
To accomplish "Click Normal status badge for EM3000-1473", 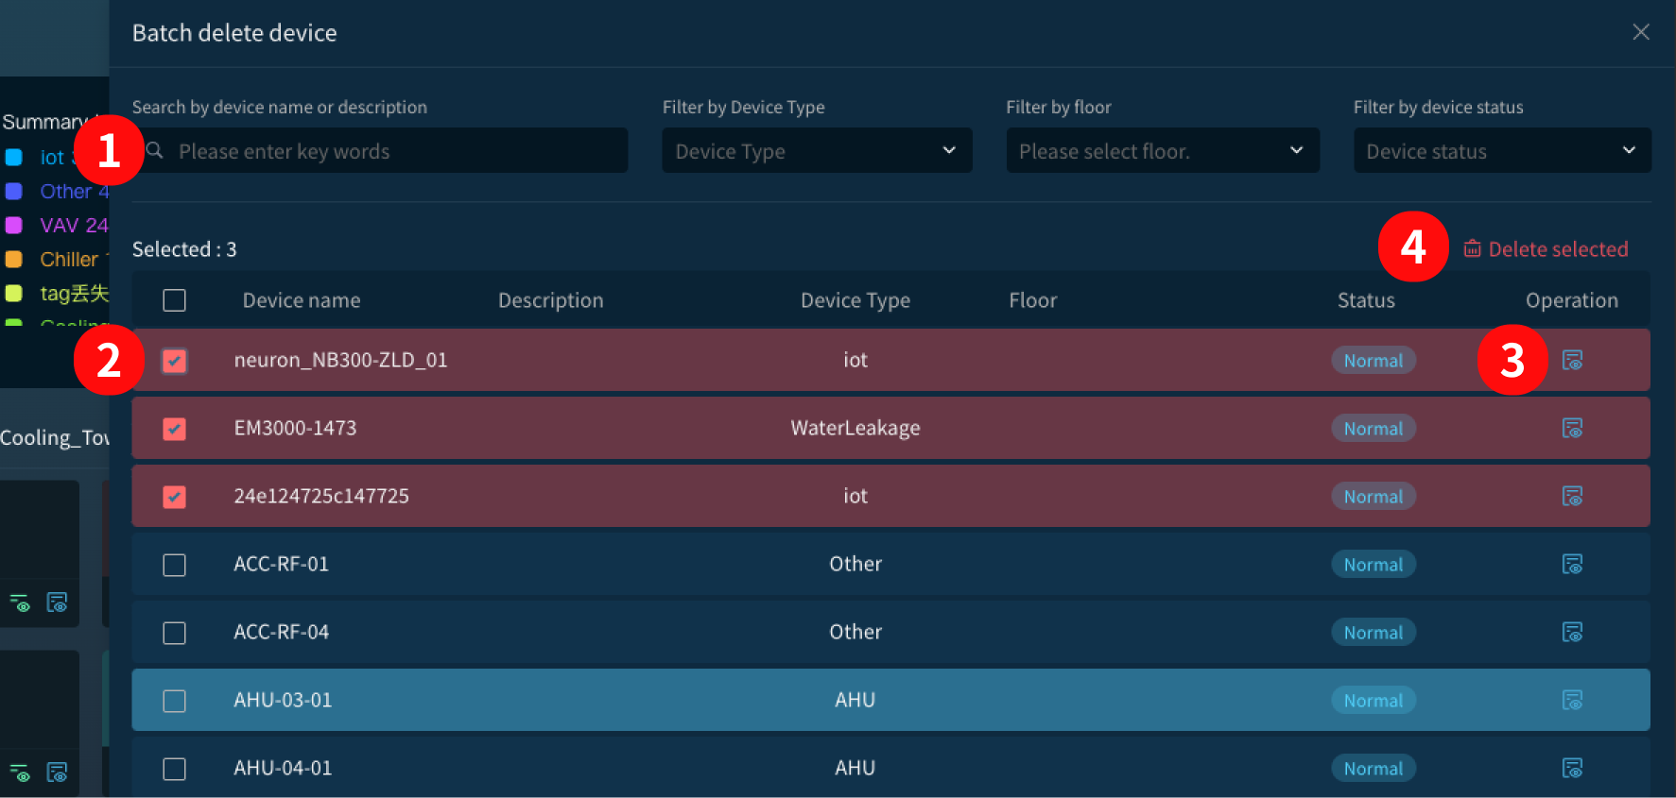I will point(1374,428).
